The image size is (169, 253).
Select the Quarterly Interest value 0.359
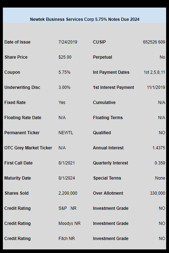160,163
